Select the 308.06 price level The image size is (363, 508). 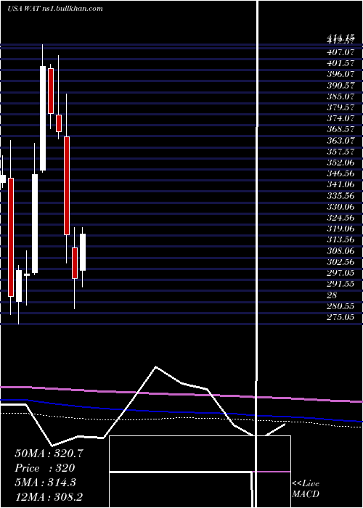[340, 251]
